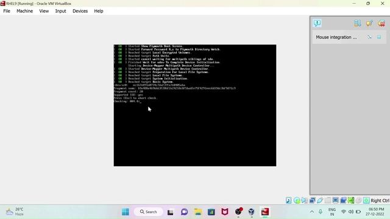Viewport: 390px width, 219px height.
Task: Switch the ENG IN input language
Action: coord(332,212)
